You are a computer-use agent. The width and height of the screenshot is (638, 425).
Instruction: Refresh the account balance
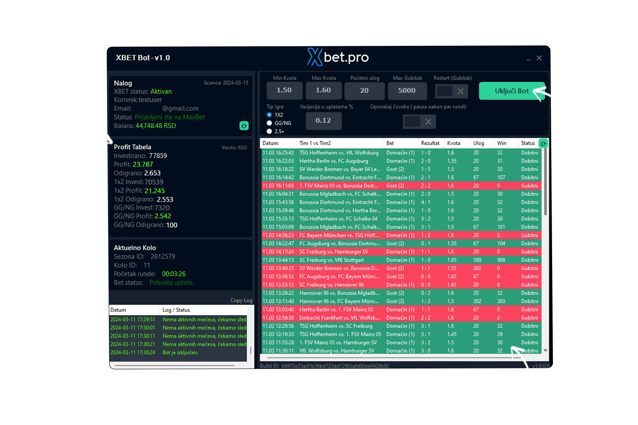click(244, 126)
